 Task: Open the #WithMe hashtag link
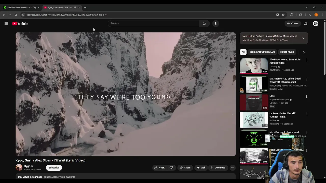70,177
